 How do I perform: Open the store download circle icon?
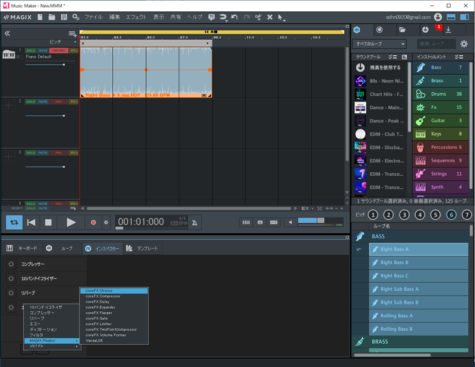point(425,30)
